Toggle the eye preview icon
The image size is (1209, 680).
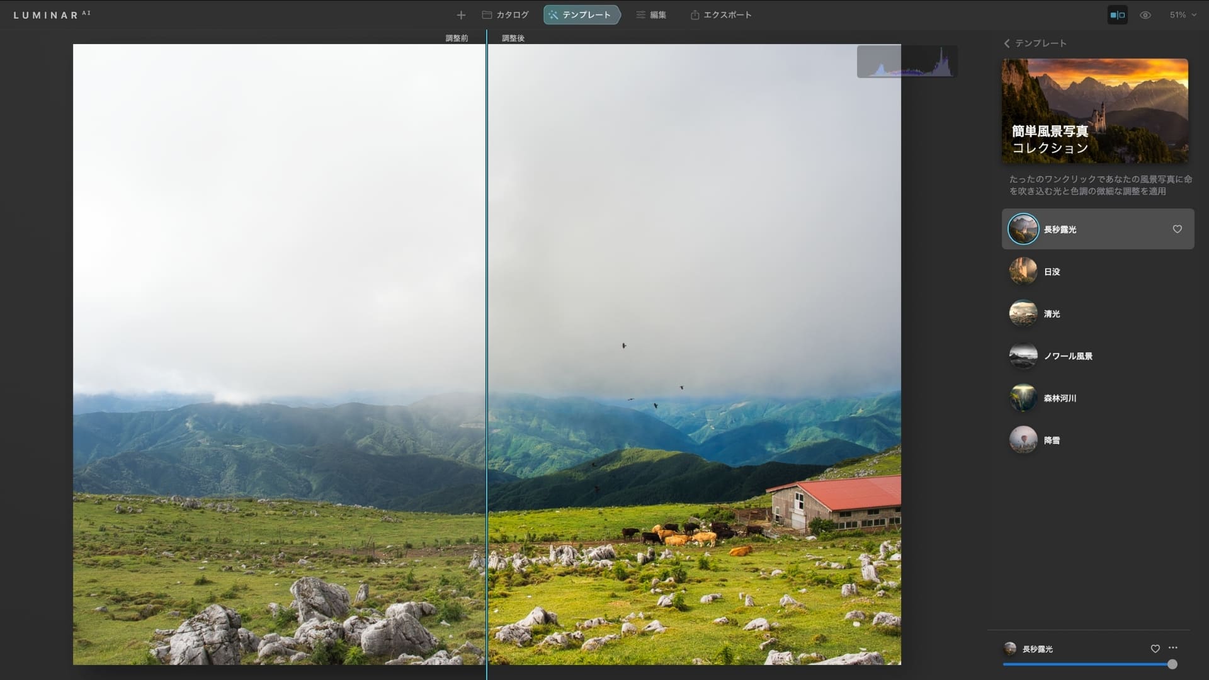pos(1145,15)
